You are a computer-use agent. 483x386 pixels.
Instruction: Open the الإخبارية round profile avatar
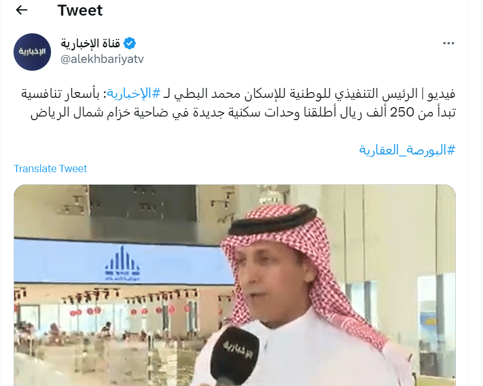click(x=32, y=52)
